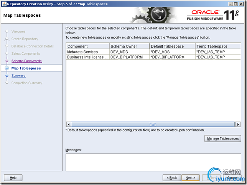Viewport: 247px width, 185px height.
Task: Open the *DEV_MDS default tablespace dropdown cell
Action: pyautogui.click(x=172, y=52)
